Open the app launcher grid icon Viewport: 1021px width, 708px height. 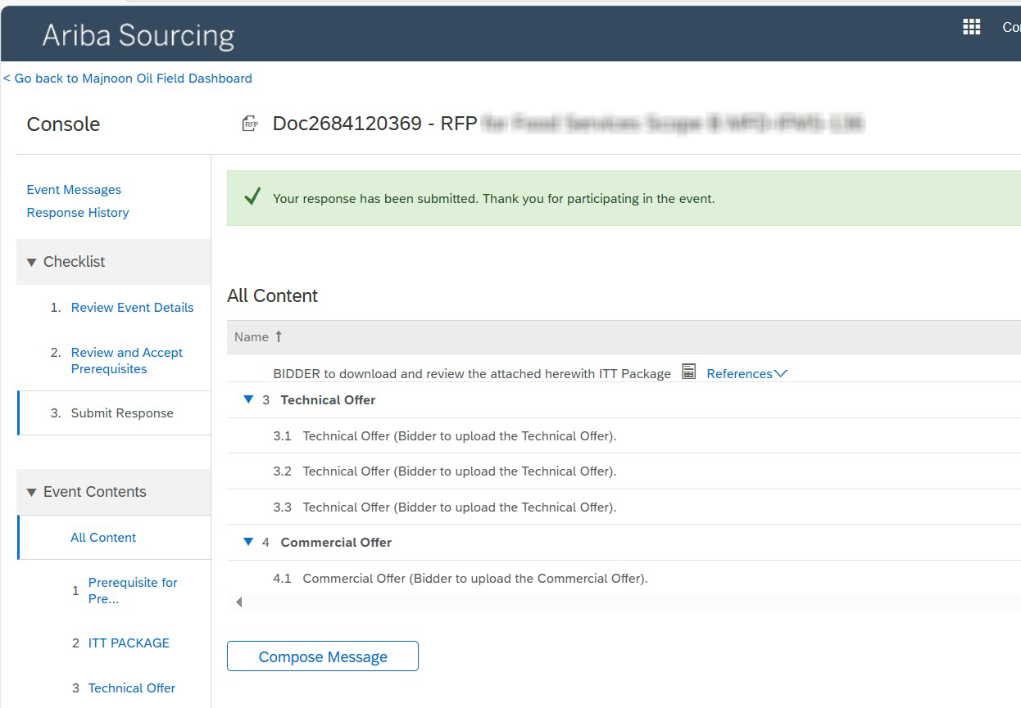click(971, 27)
